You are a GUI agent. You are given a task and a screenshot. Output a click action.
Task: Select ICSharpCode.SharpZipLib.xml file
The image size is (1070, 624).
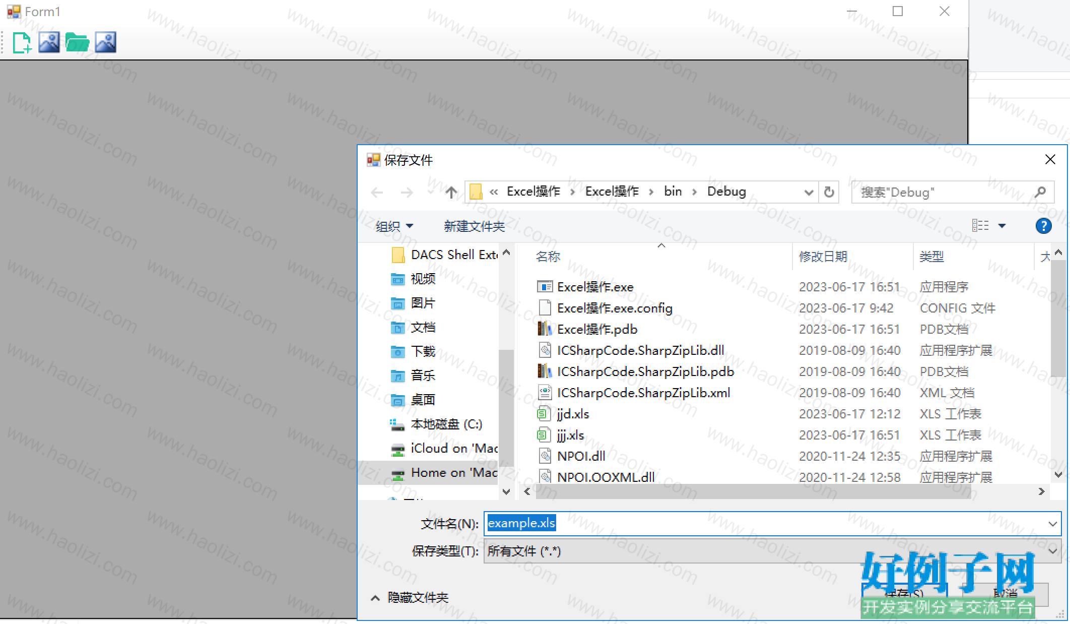(x=634, y=393)
